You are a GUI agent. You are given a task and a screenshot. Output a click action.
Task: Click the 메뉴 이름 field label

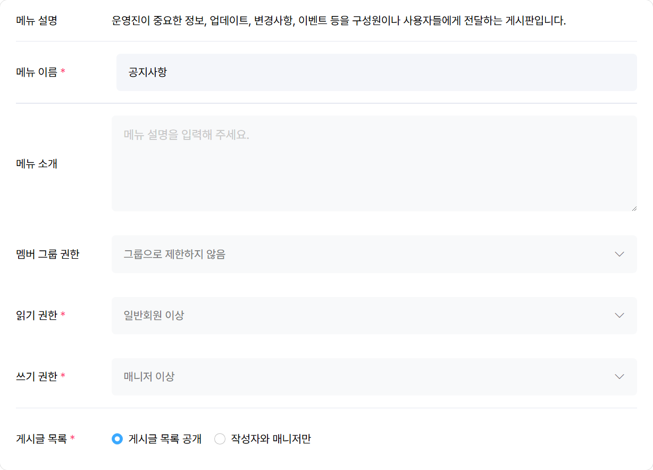click(37, 72)
